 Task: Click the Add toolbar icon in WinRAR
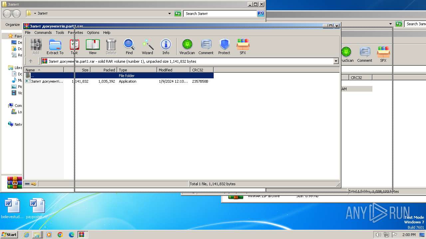coord(36,46)
